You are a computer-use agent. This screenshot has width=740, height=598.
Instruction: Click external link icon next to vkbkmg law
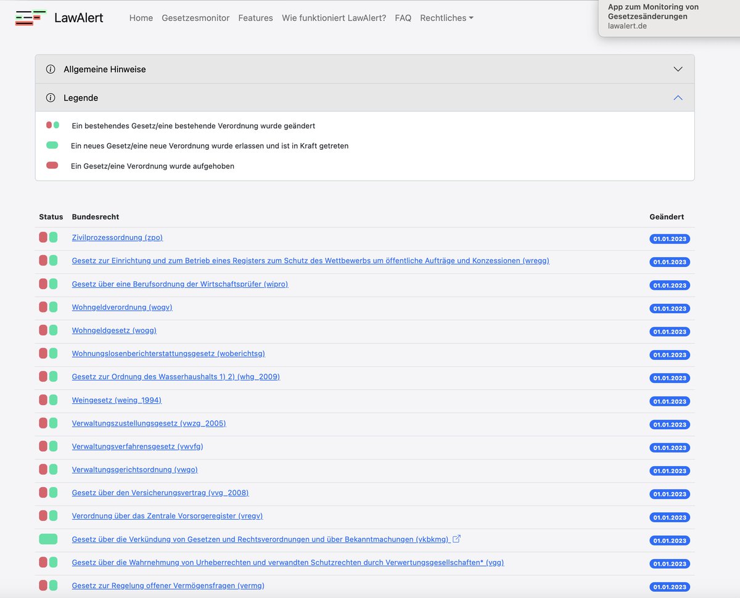456,539
